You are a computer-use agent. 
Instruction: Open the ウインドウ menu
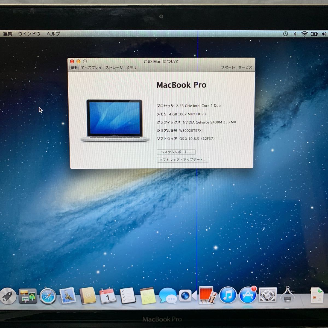click(29, 34)
